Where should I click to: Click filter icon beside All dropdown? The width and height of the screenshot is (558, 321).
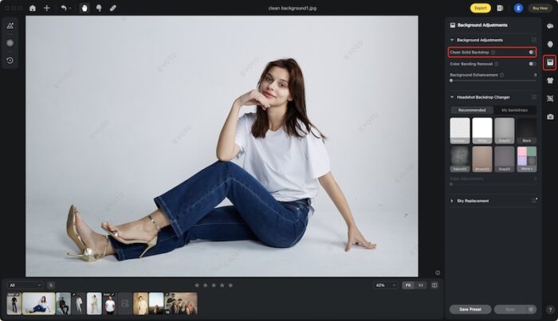coord(51,285)
